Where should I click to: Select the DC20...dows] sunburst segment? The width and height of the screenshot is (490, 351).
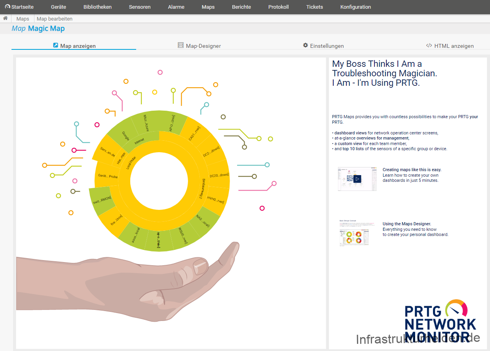[x=219, y=175]
